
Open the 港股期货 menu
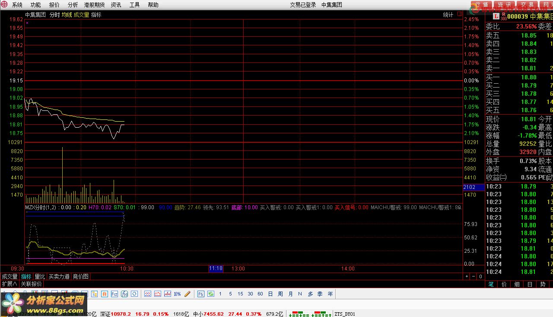94,5
